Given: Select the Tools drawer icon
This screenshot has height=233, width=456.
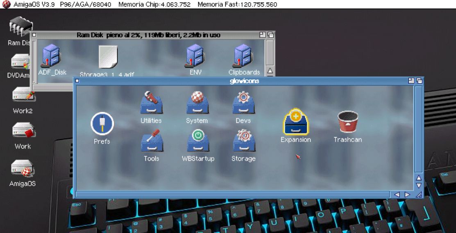Looking at the screenshot, I should pos(151,142).
